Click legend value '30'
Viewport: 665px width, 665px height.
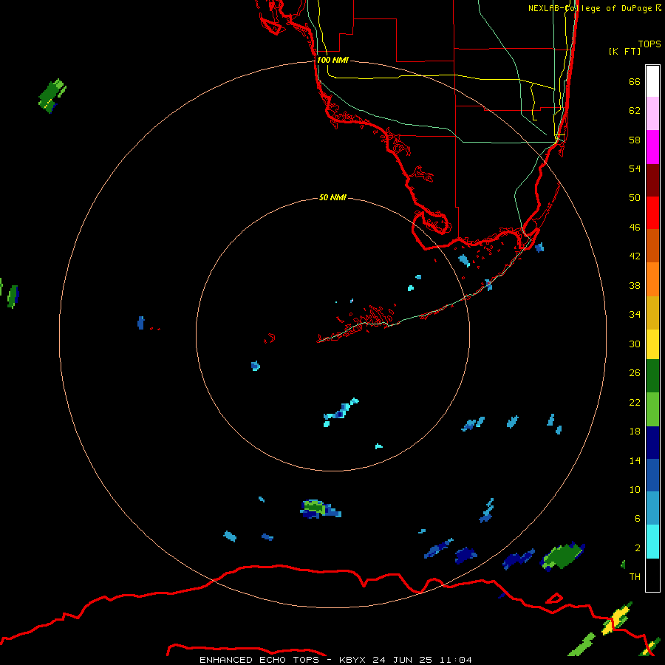[x=635, y=344]
